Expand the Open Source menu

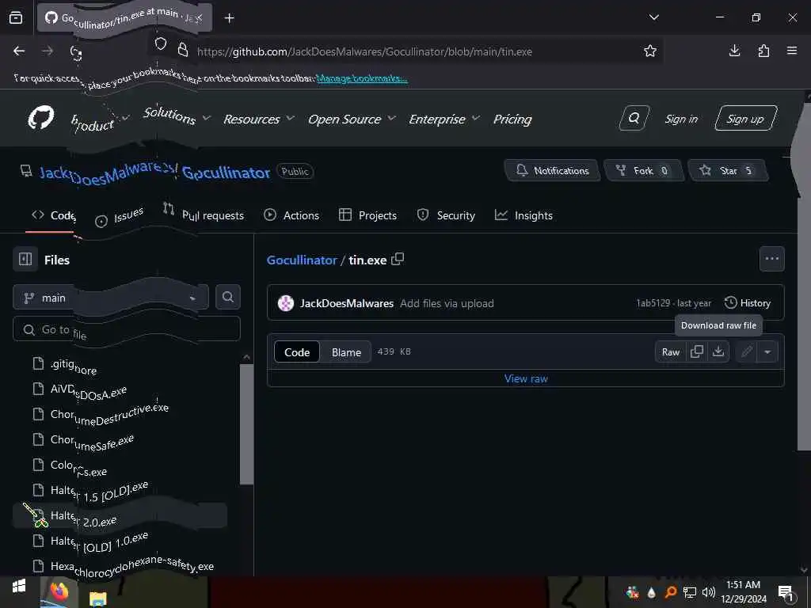[352, 119]
